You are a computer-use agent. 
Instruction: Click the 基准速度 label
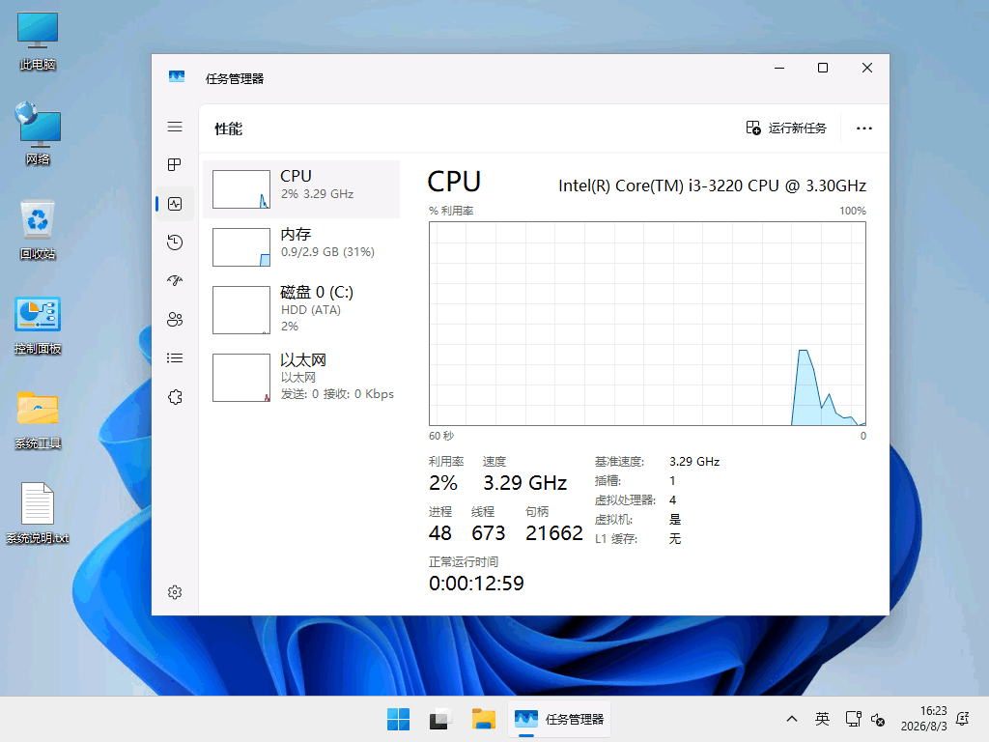coord(619,462)
